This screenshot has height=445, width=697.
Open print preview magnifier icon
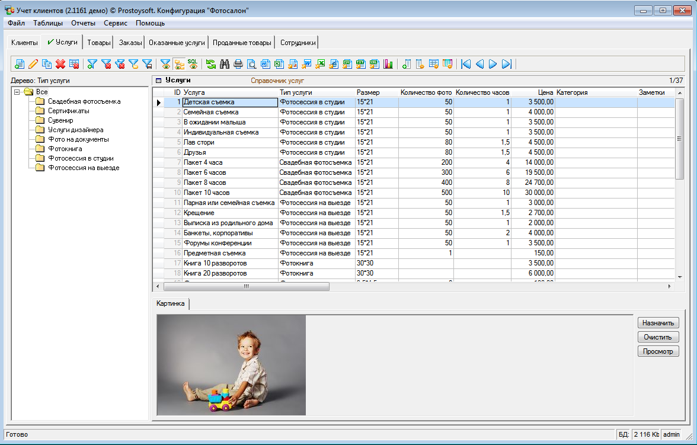point(251,64)
